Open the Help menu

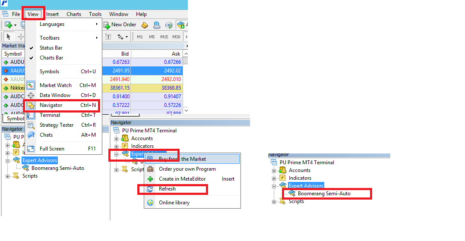141,14
